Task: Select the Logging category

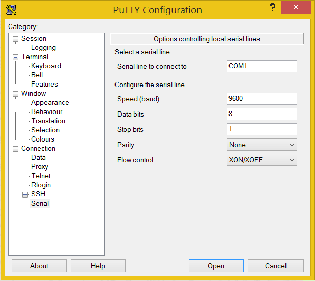Action: coord(43,48)
